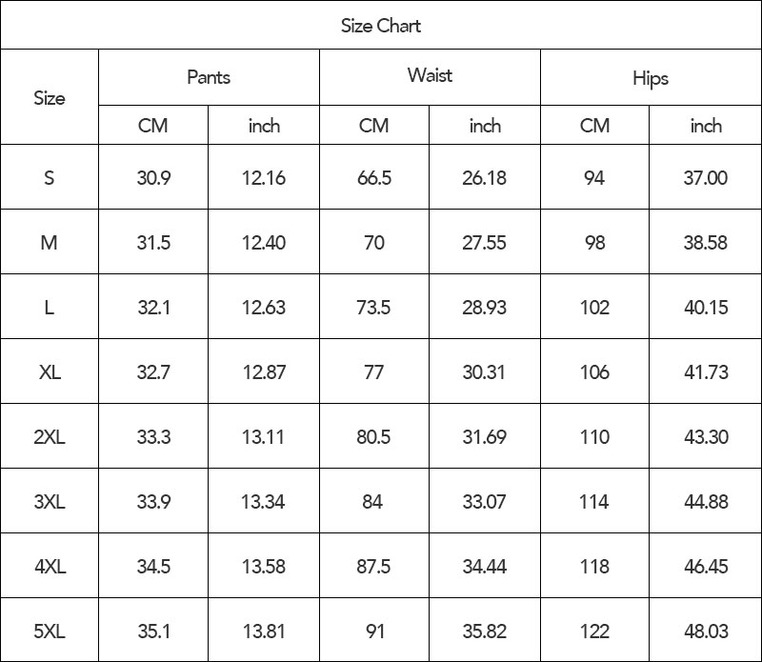Select the Hips column header
The image size is (762, 662).
651,77
